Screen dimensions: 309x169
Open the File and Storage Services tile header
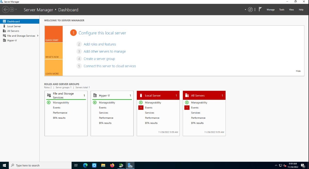(x=66, y=95)
